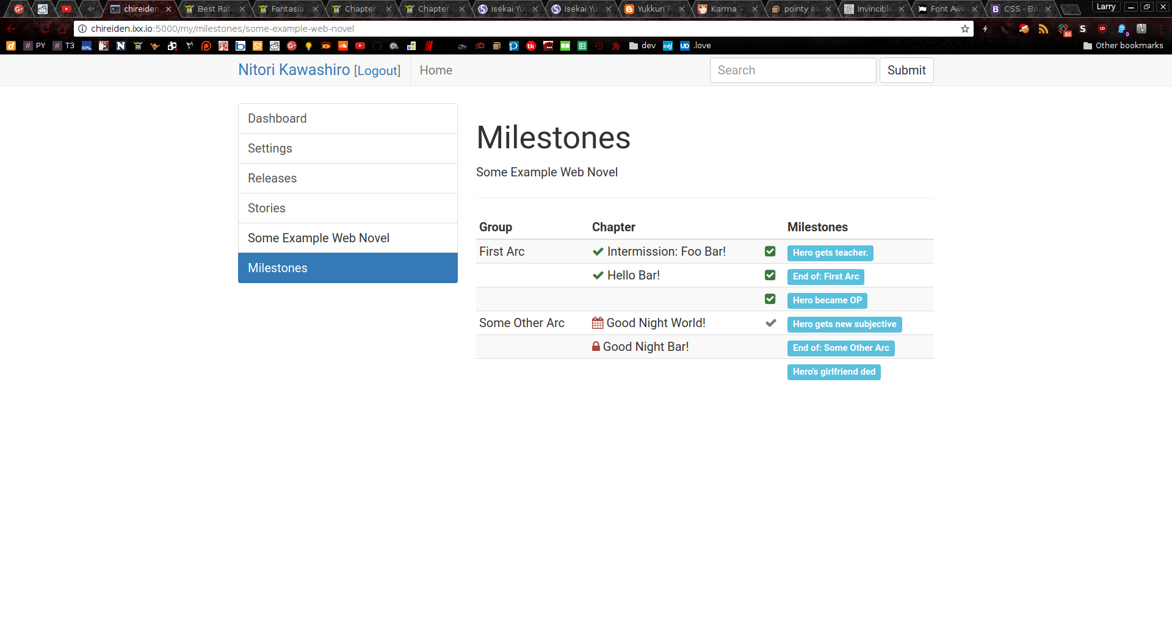1172x642 pixels.
Task: Open the RSS feed extension icon
Action: (x=1043, y=29)
